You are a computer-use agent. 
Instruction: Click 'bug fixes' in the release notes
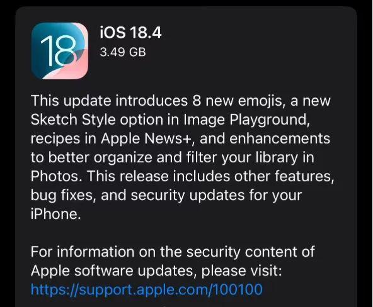61,195
